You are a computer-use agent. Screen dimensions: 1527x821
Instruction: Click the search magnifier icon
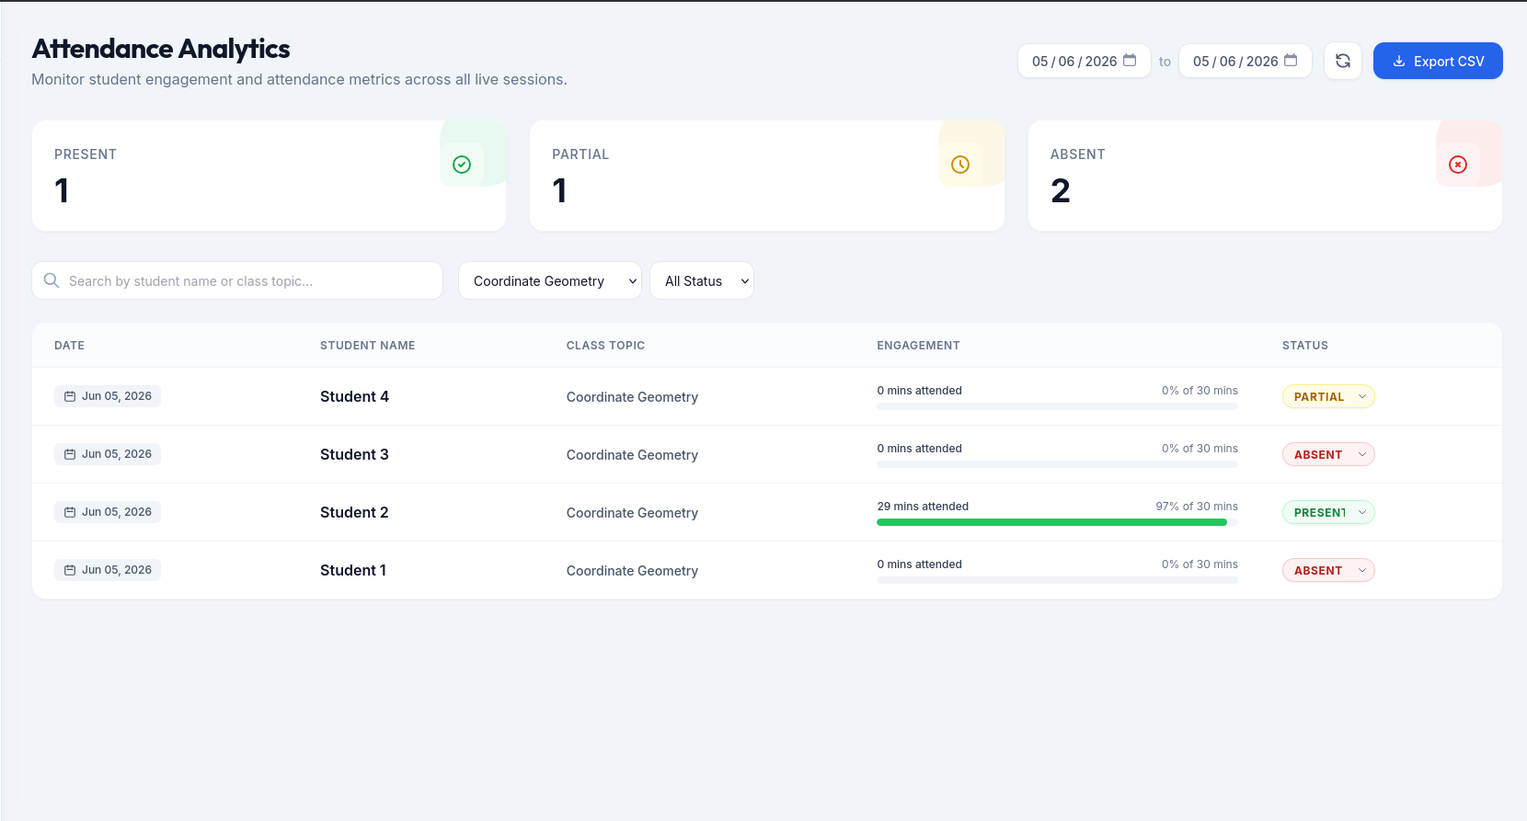[52, 280]
